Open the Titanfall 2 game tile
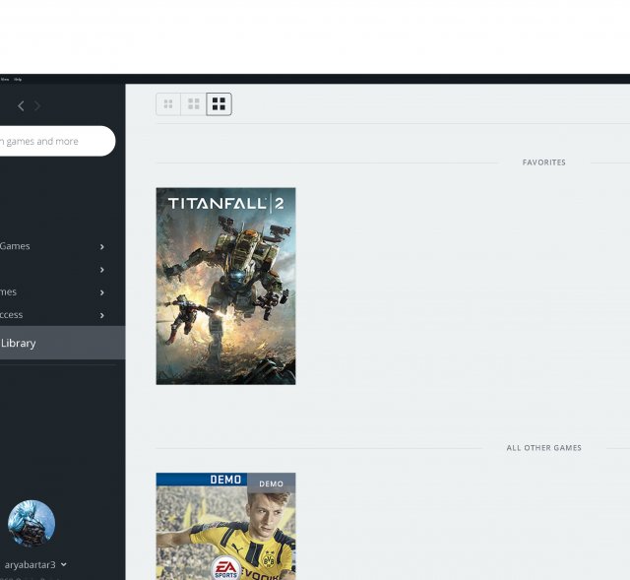630x580 pixels. coord(225,286)
